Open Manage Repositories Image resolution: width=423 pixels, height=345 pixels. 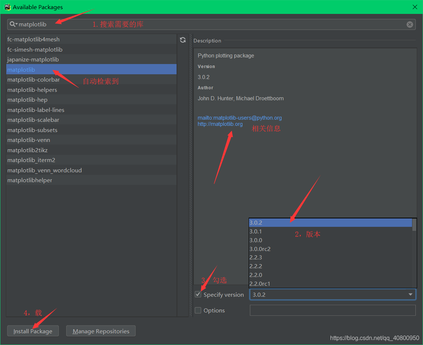tap(101, 331)
